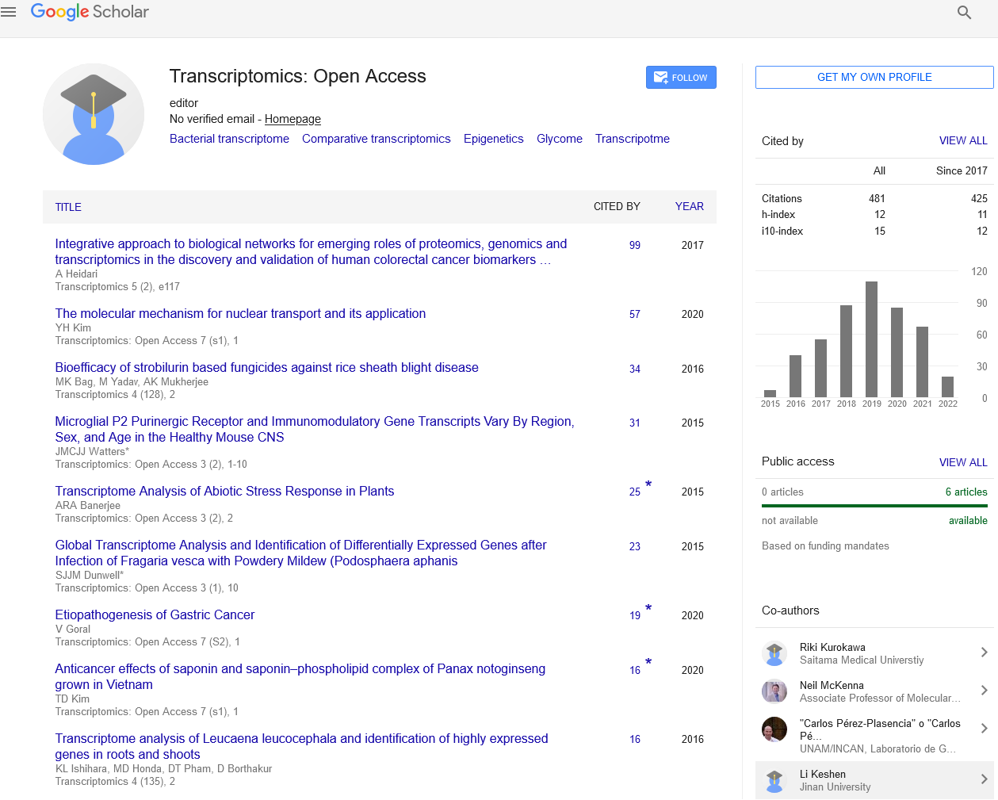Open the 31 citations count
998x800 pixels.
click(635, 423)
